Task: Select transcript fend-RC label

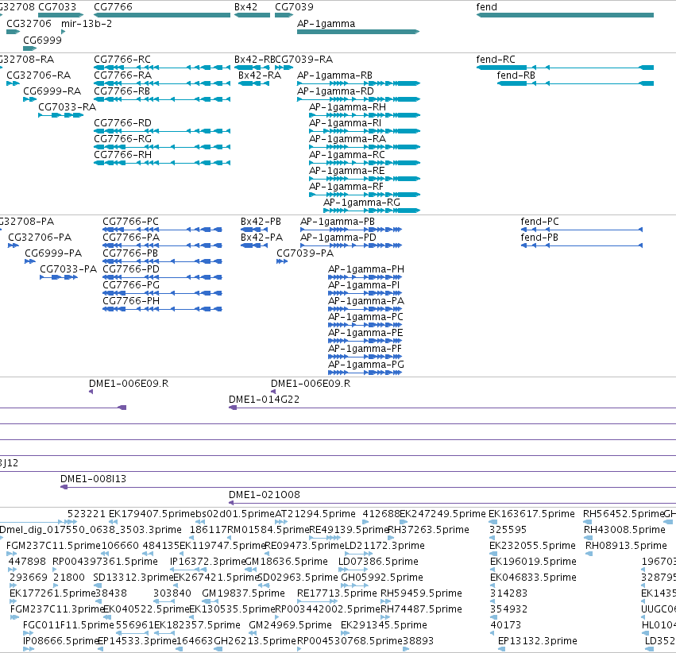Action: pyautogui.click(x=496, y=60)
